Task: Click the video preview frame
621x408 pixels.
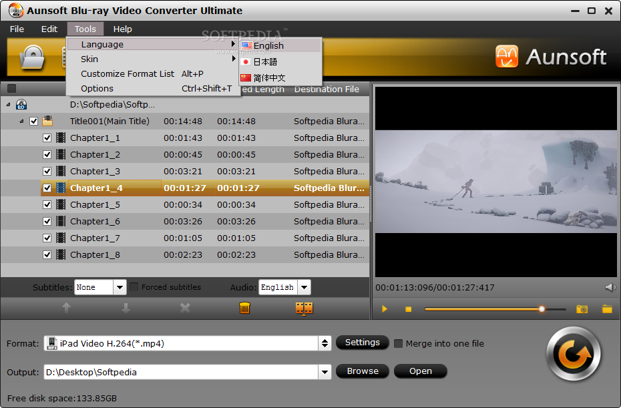Action: point(496,182)
